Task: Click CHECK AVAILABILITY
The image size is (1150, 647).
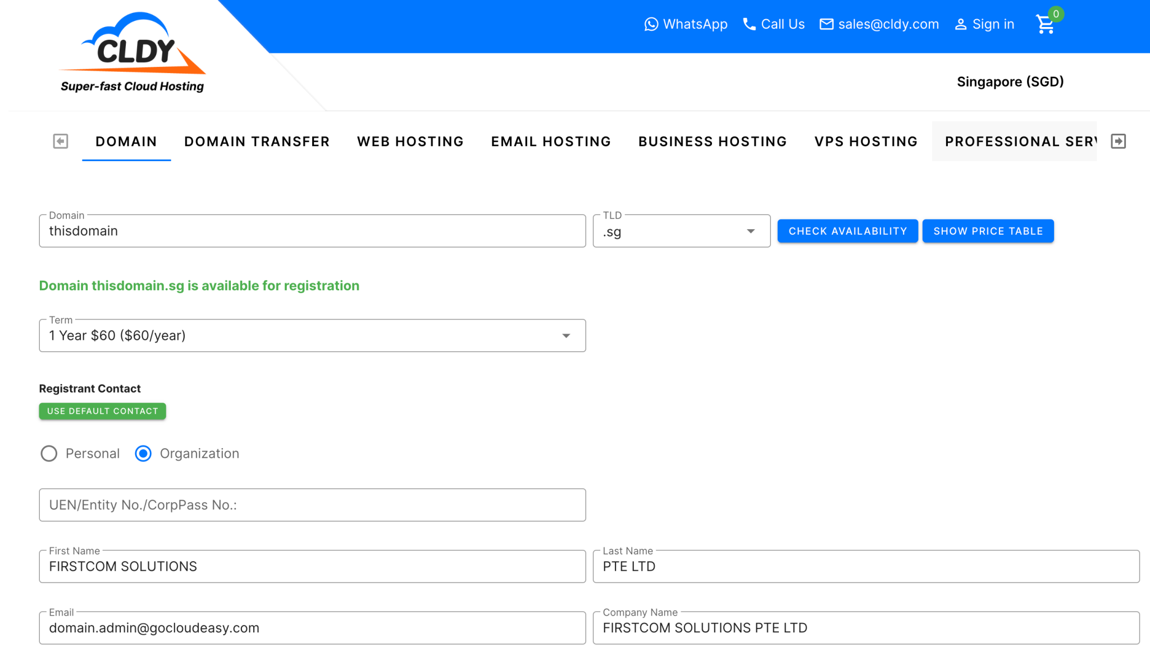Action: coord(847,231)
